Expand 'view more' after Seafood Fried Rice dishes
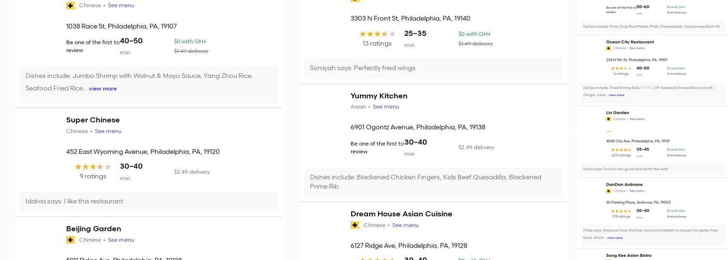 click(102, 89)
